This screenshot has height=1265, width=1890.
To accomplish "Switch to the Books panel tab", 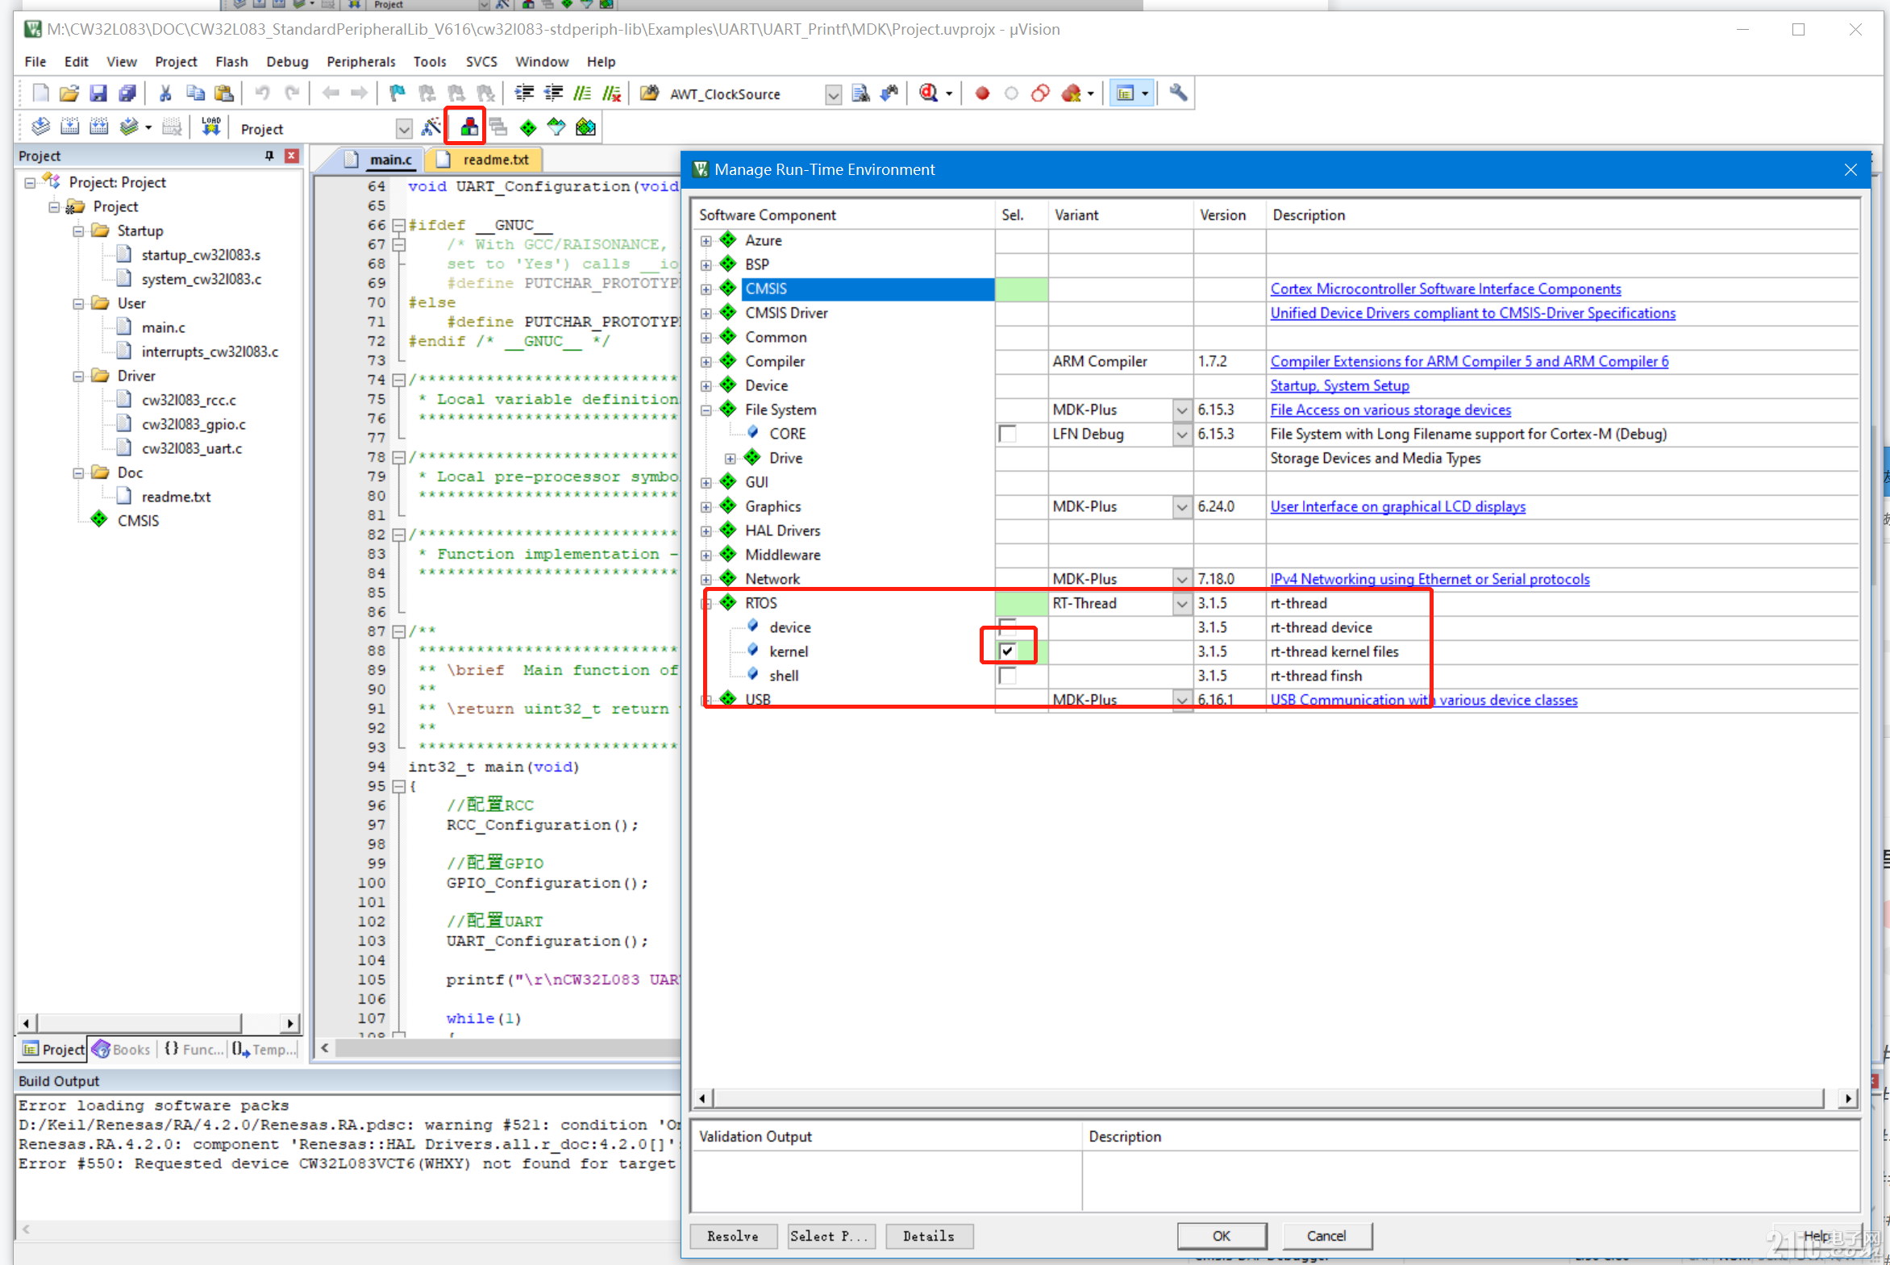I will point(123,1049).
